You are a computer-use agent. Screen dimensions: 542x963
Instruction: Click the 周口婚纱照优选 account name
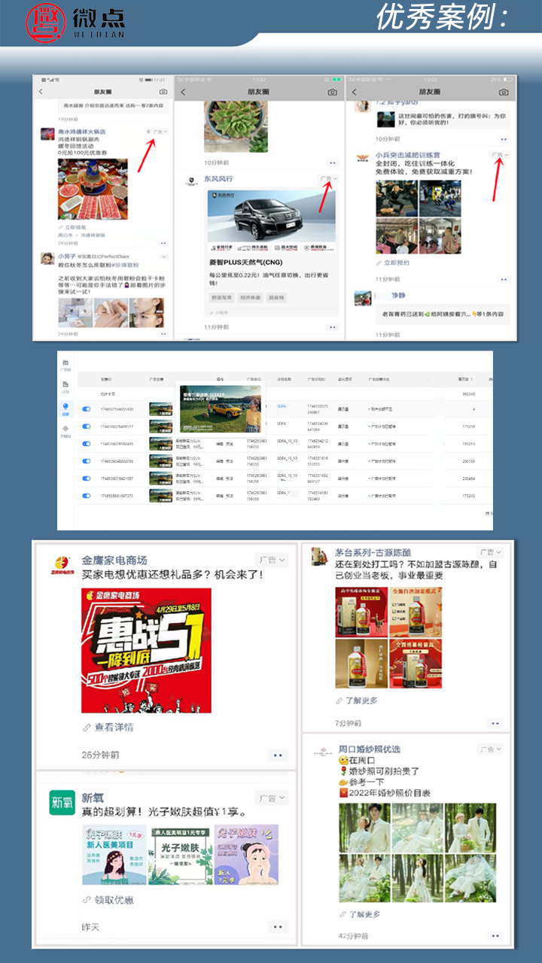[370, 749]
